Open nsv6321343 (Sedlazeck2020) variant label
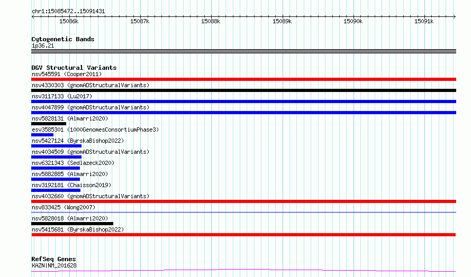The height and width of the screenshot is (277, 471). tap(73, 163)
